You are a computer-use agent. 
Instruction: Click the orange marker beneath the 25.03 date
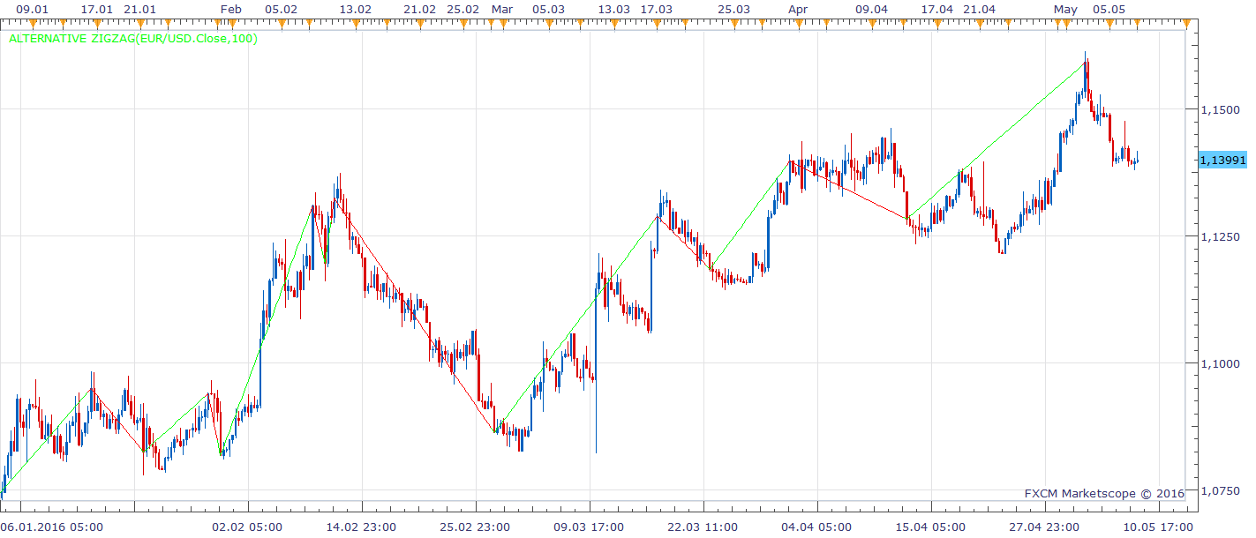point(733,22)
